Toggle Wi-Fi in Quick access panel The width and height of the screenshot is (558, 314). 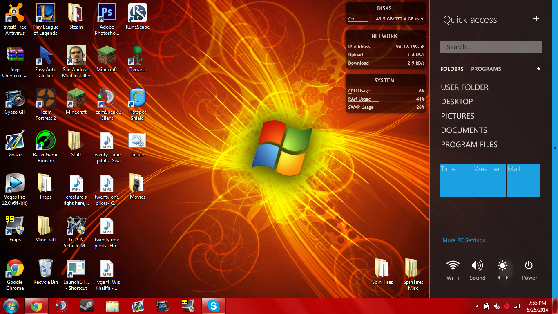click(453, 270)
